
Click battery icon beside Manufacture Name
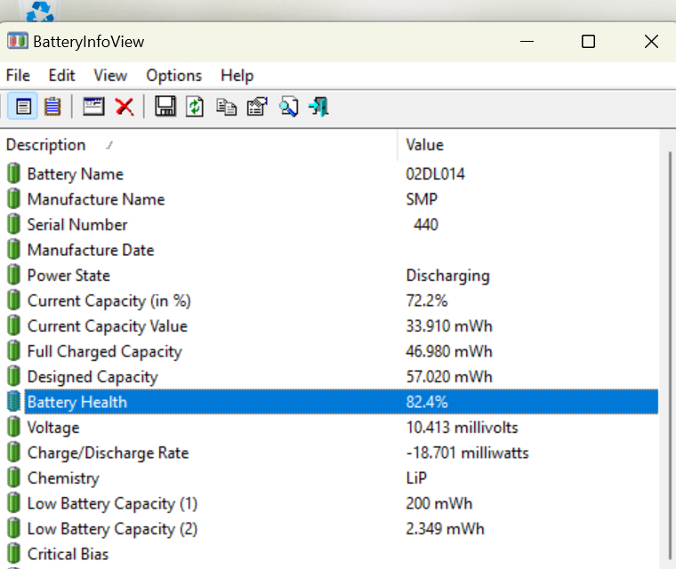click(x=14, y=199)
